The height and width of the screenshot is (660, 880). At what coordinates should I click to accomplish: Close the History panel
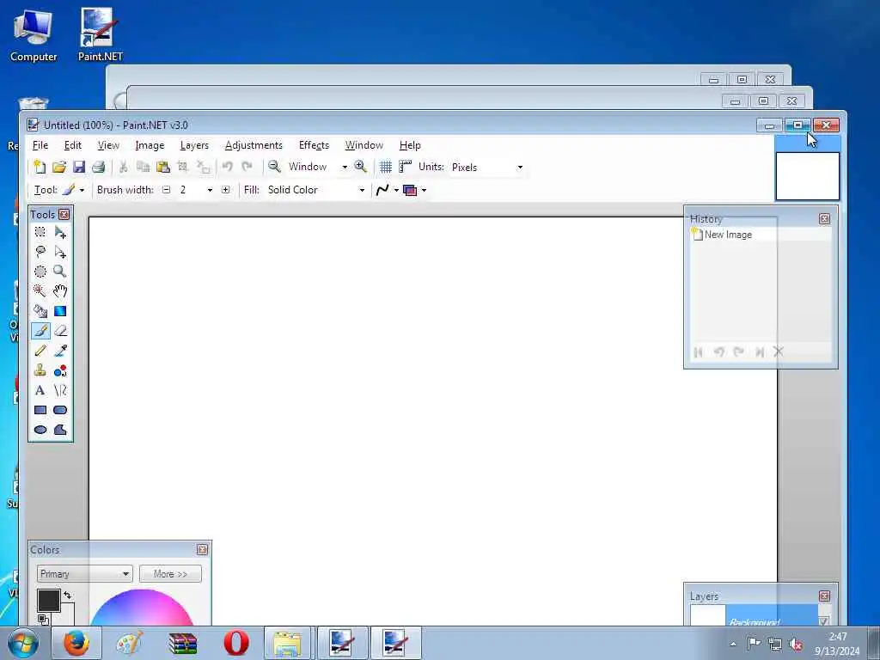pyautogui.click(x=824, y=219)
